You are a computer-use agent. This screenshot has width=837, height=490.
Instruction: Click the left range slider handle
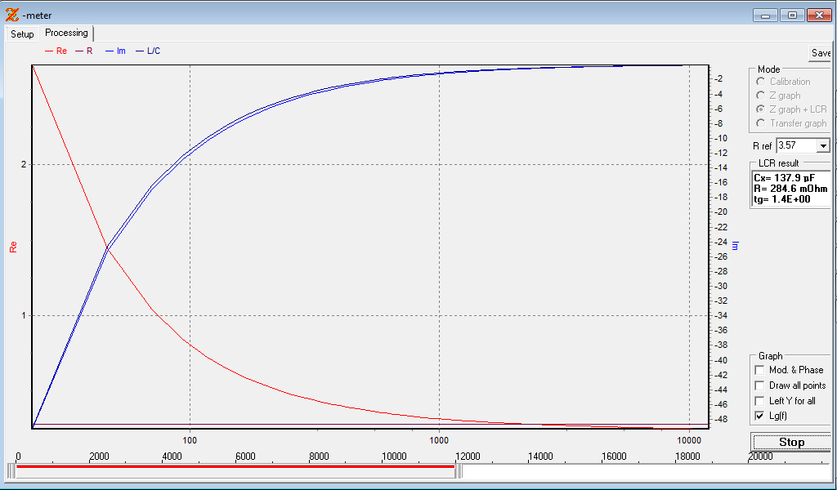tap(11, 471)
